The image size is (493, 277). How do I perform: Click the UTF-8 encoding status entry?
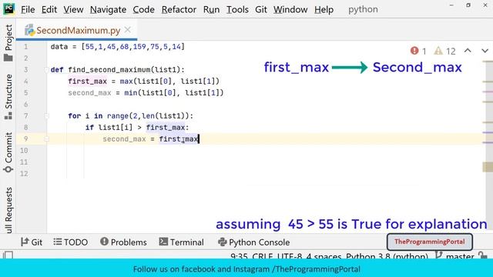click(290, 255)
